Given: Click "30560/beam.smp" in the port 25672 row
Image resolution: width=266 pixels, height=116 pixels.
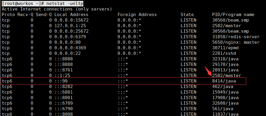Looking at the screenshot, I should click(x=231, y=31).
